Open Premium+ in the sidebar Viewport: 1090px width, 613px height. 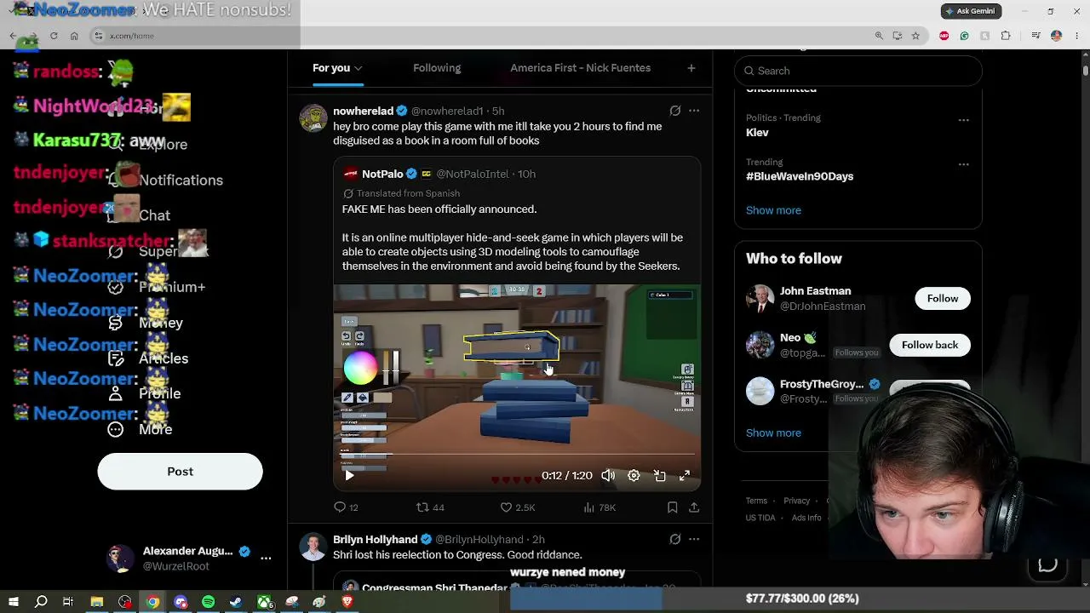(158, 287)
